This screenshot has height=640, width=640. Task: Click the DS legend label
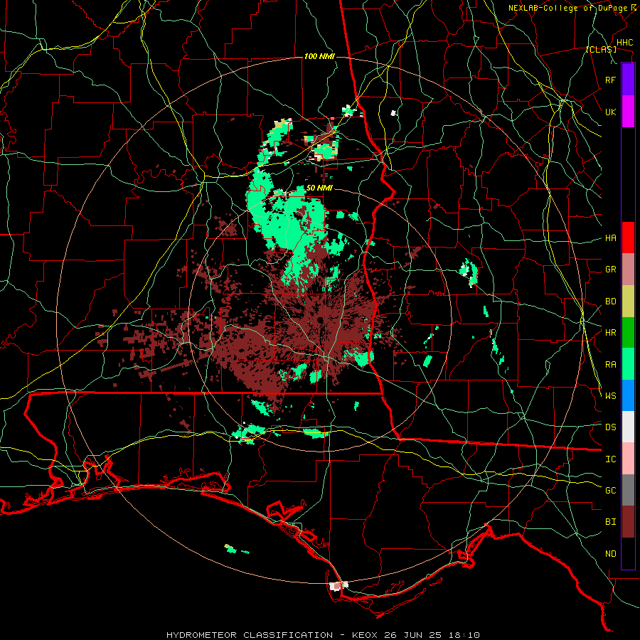611,427
